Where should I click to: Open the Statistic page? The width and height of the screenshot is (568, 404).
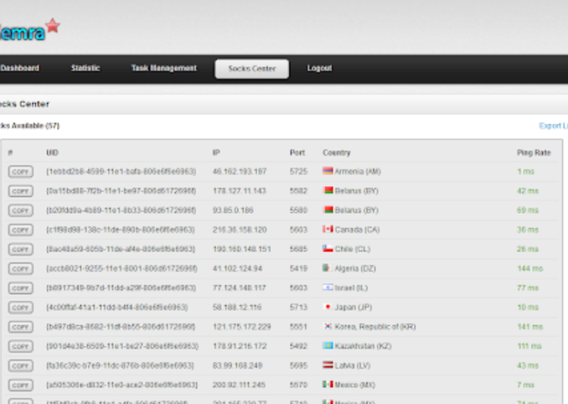[x=85, y=68]
